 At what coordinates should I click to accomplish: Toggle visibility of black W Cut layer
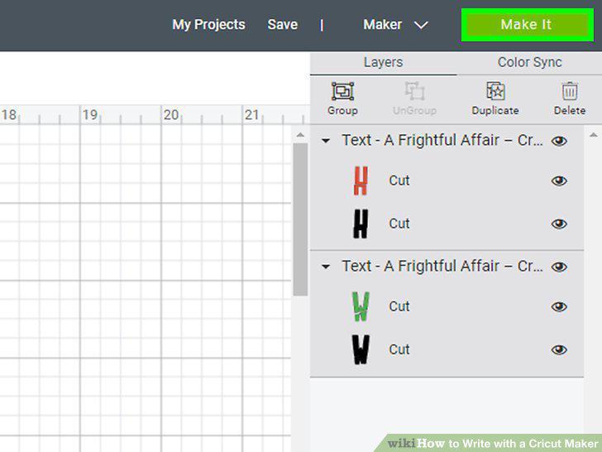pos(559,349)
